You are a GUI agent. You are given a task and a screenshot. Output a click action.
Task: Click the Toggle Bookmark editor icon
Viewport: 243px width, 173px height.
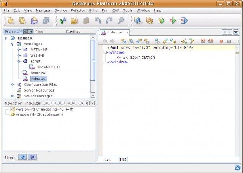(x=158, y=41)
